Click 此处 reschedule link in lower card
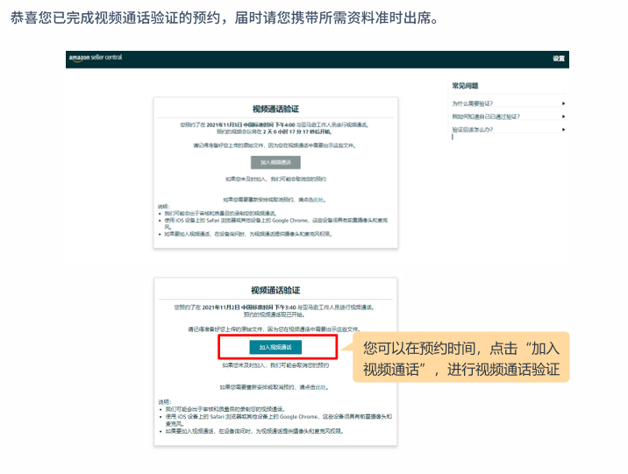 pyautogui.click(x=322, y=386)
